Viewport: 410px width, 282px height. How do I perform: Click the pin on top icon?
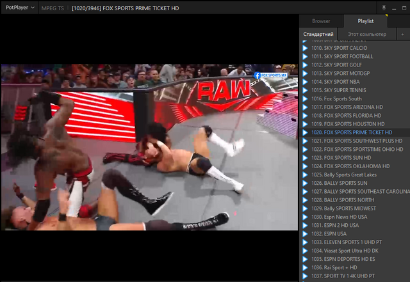384,8
